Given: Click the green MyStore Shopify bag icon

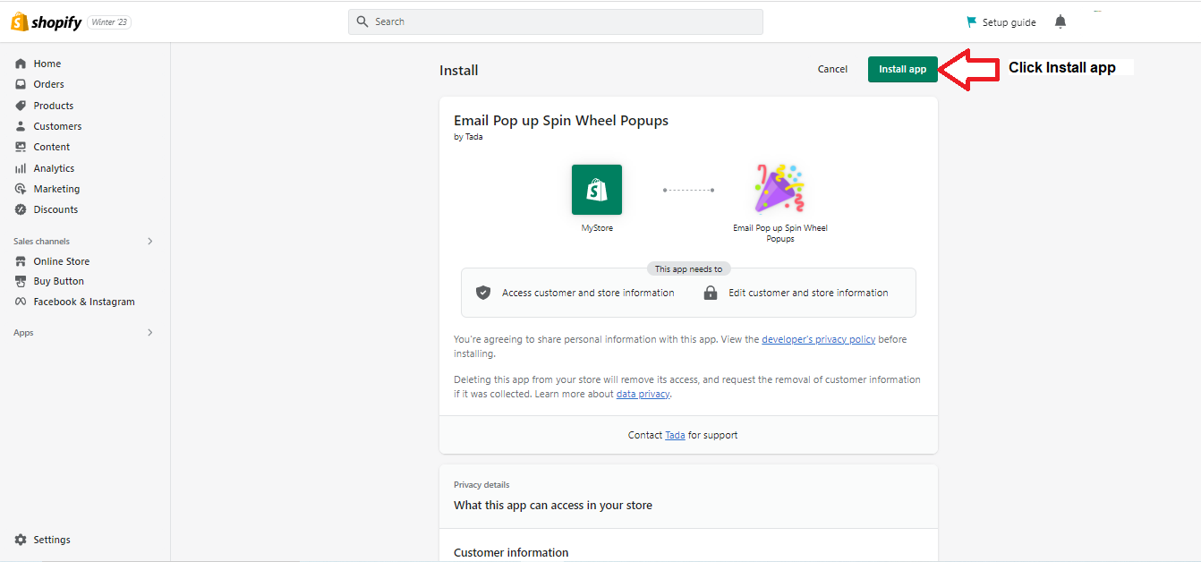Looking at the screenshot, I should [597, 190].
